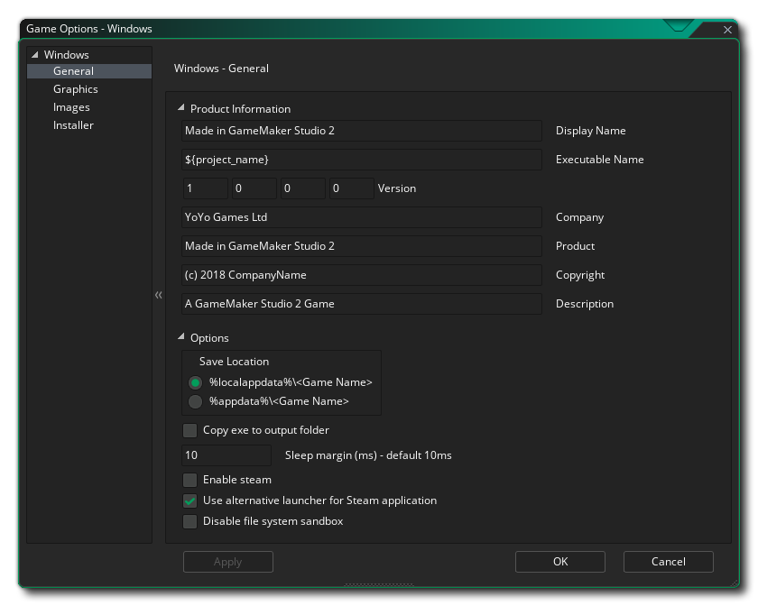Viewport: 758px width, 606px height.
Task: Disable alternative launcher for Steam application
Action: click(x=189, y=500)
